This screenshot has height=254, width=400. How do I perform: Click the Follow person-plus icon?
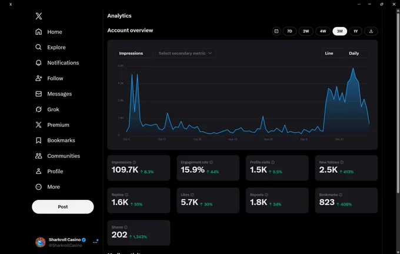(x=38, y=78)
